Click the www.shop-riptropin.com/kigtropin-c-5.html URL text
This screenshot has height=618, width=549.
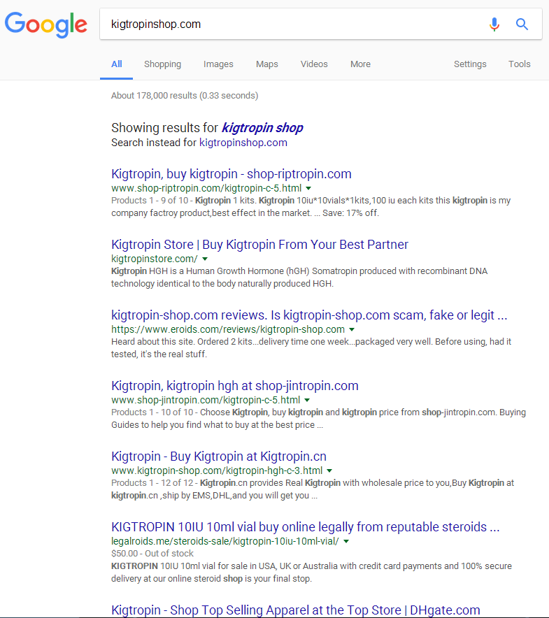[x=206, y=188]
